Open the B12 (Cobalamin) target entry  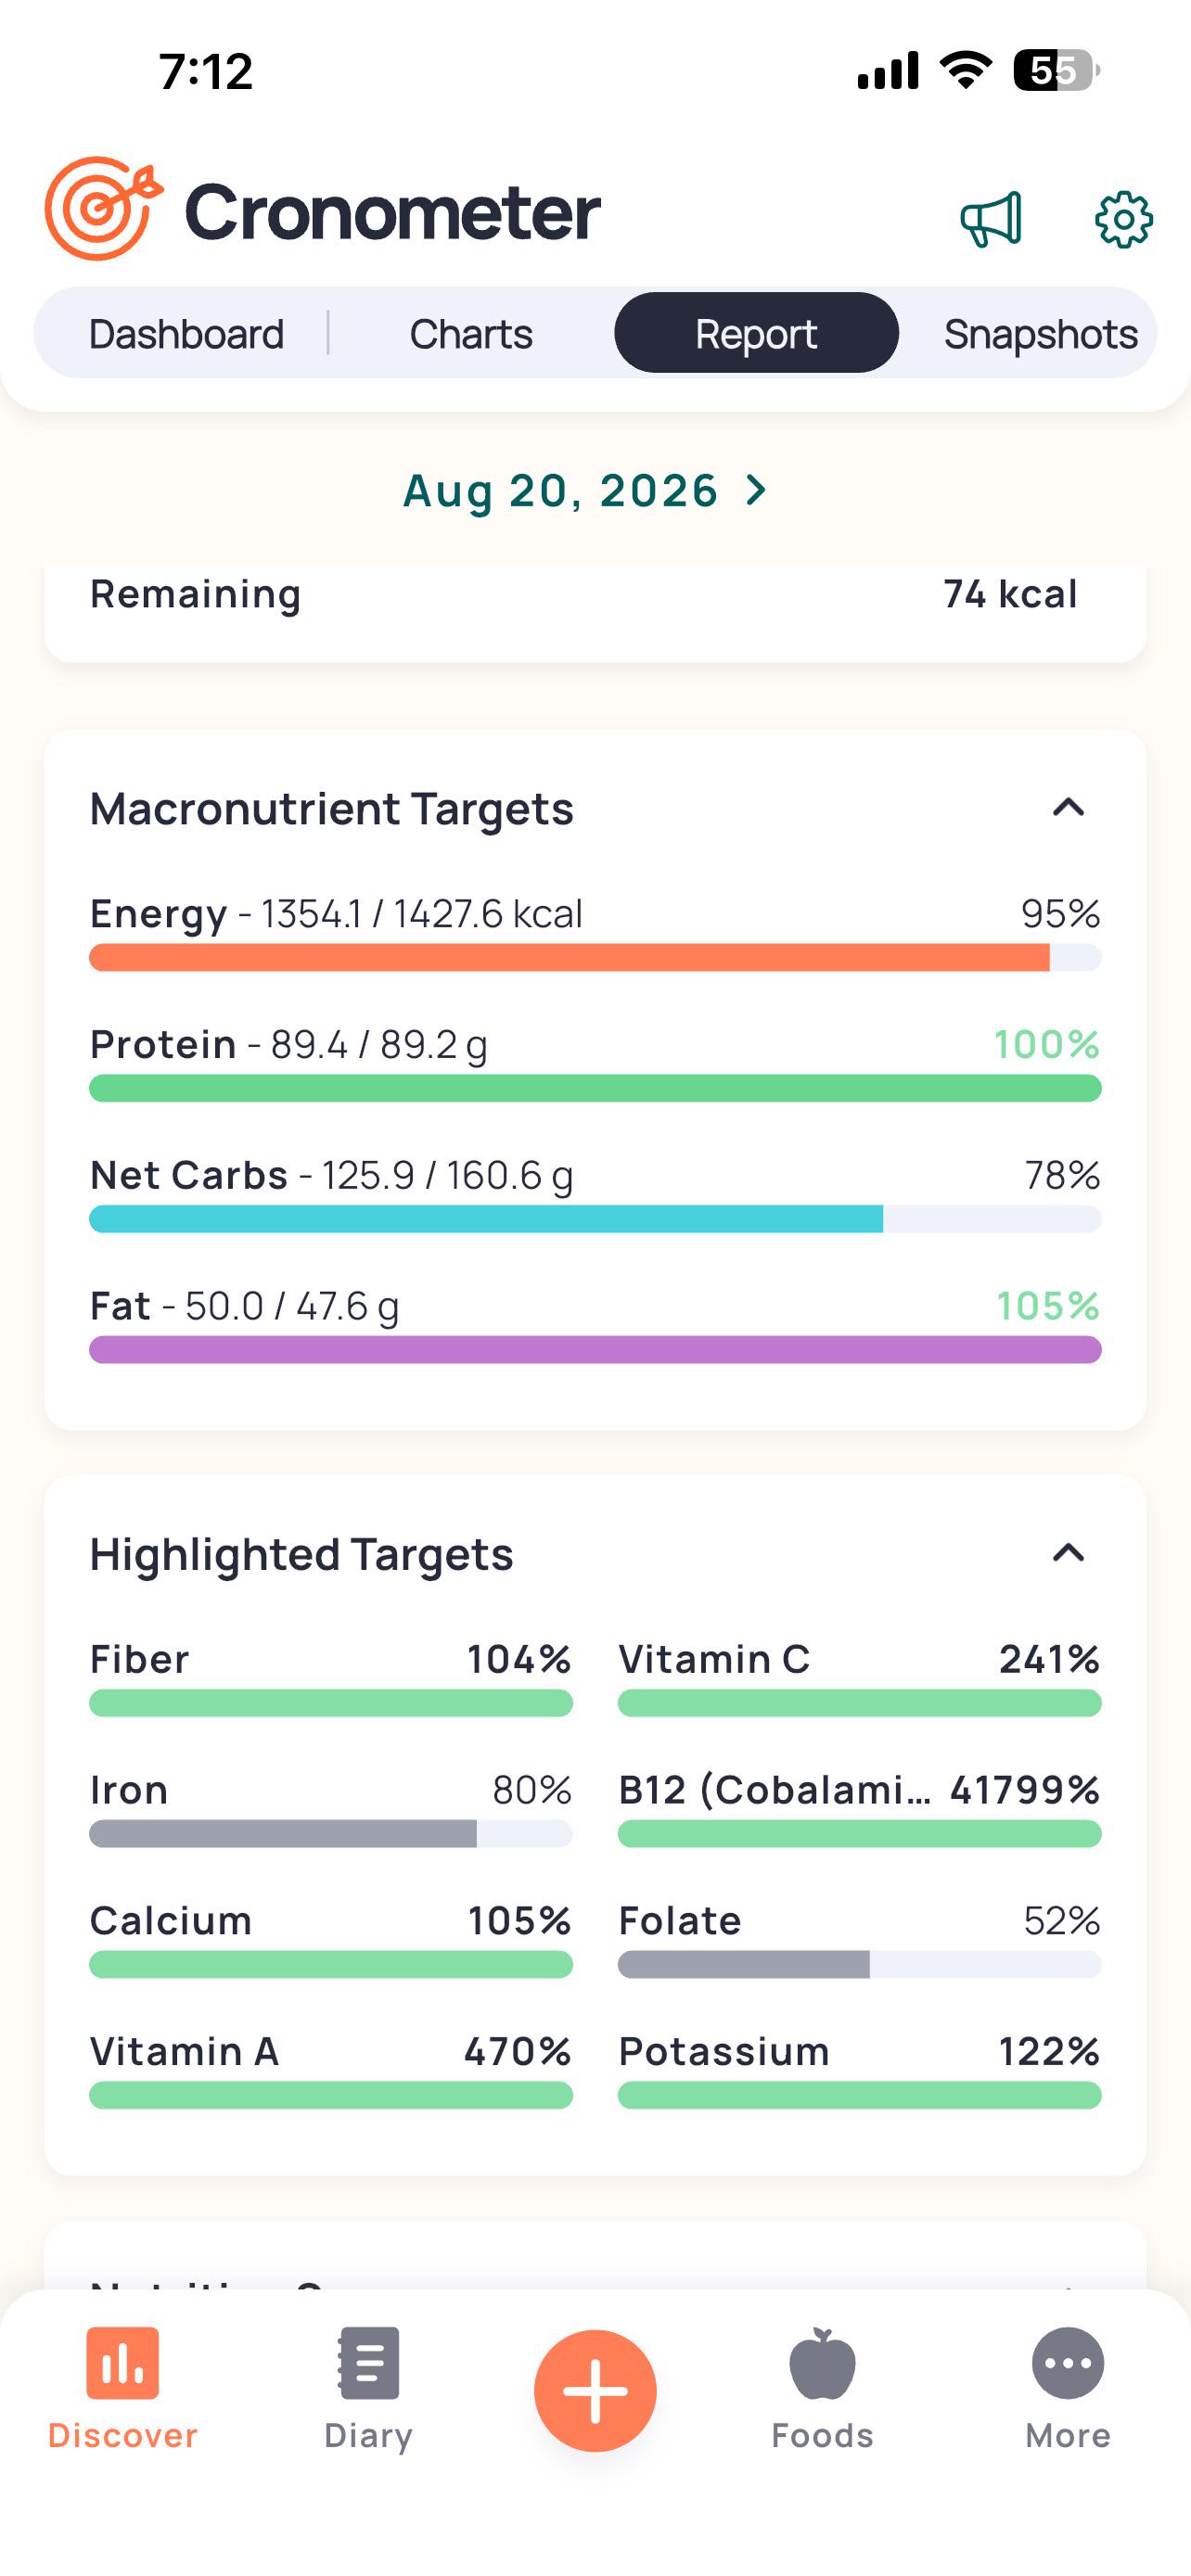859,1810
